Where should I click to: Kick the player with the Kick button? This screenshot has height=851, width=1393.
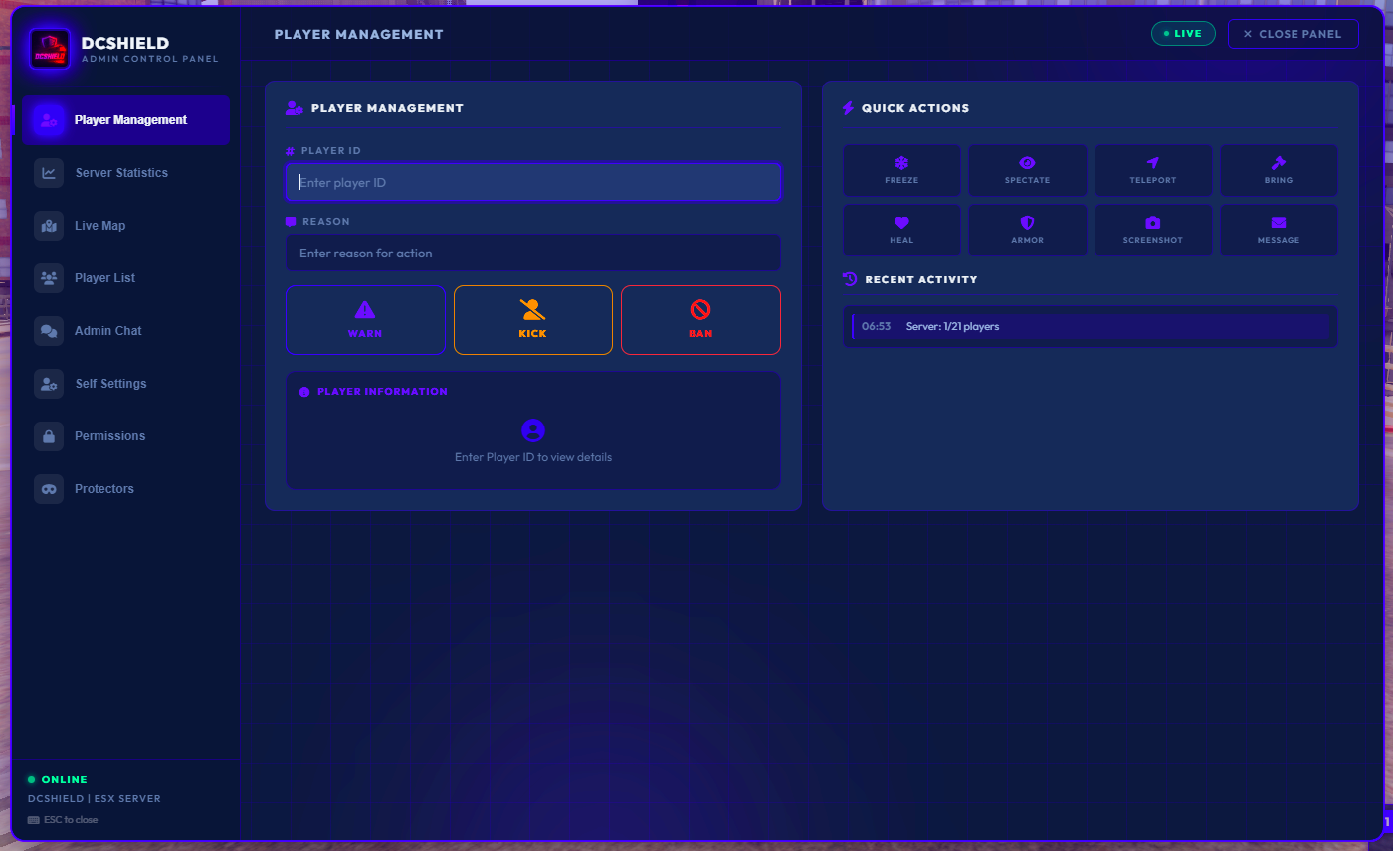click(533, 320)
